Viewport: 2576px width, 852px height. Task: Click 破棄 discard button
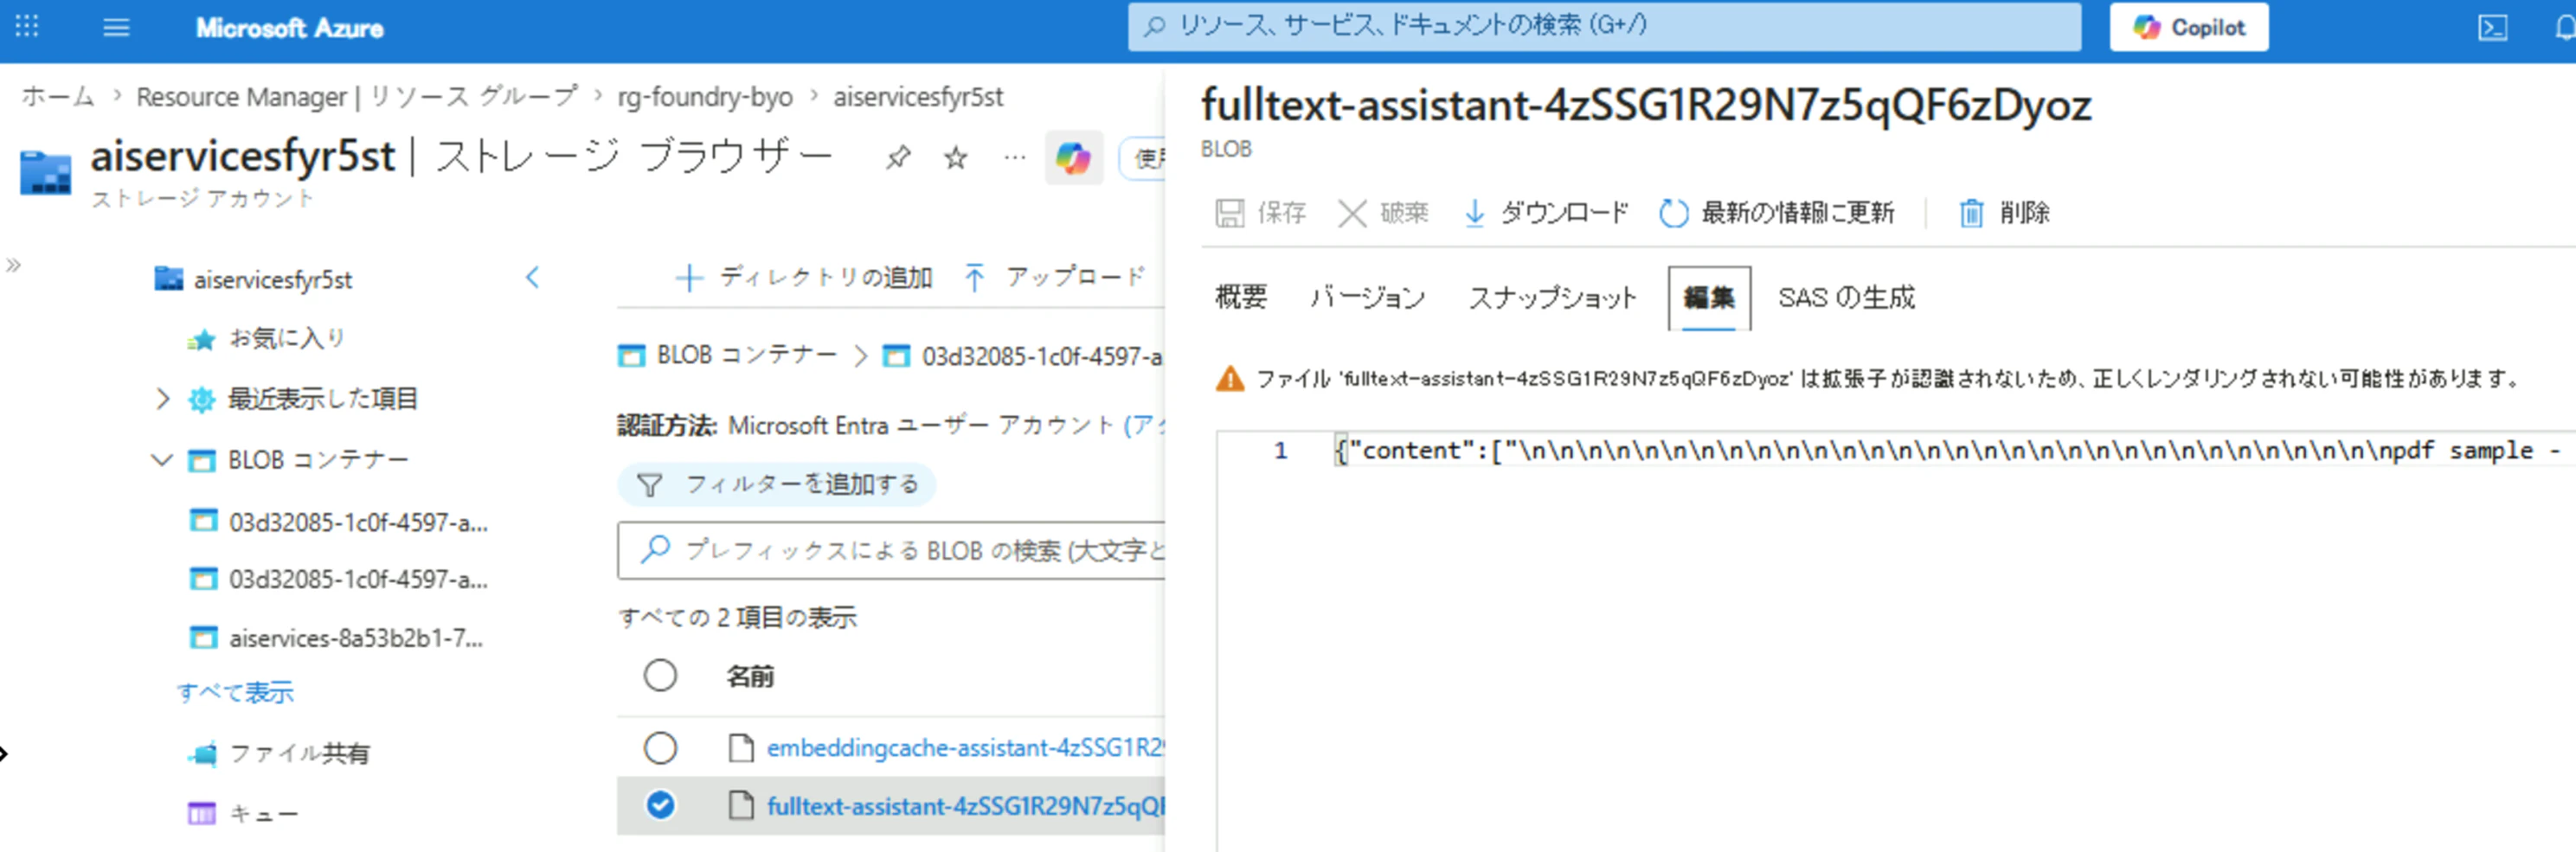click(1384, 212)
